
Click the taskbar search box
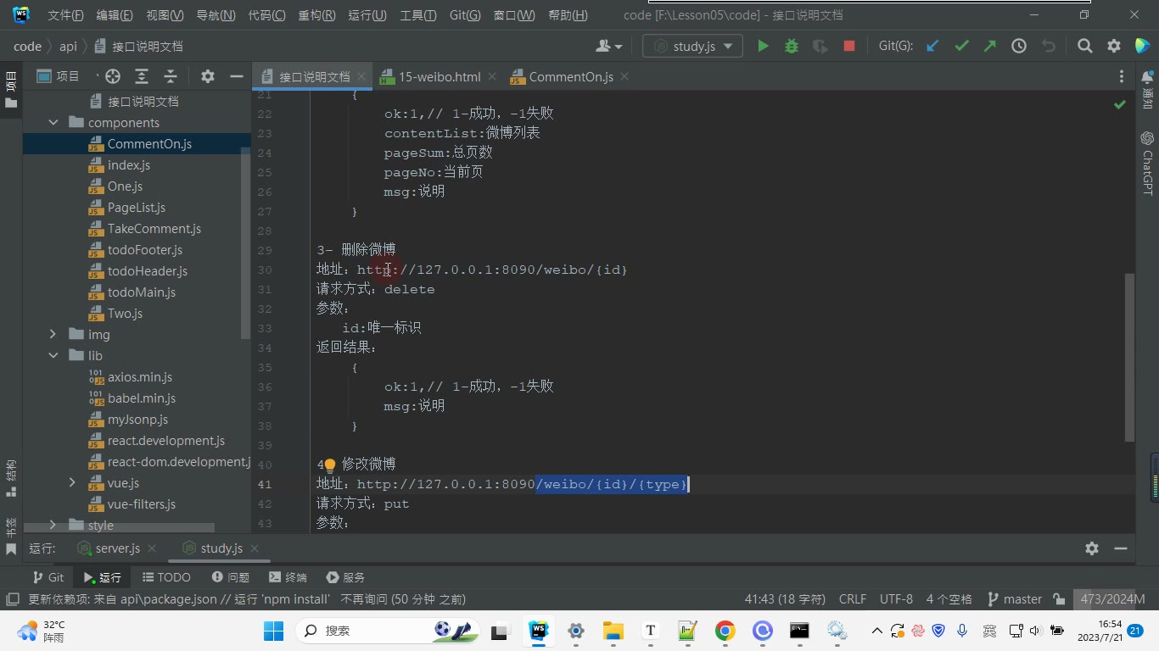(388, 631)
